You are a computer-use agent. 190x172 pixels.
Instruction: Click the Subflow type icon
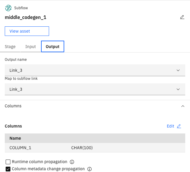[x=8, y=8]
